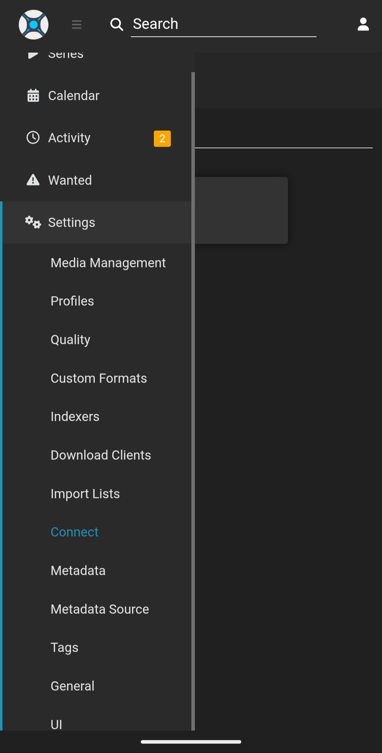Viewport: 382px width, 753px height.
Task: Toggle the hamburger menu icon
Action: point(77,25)
